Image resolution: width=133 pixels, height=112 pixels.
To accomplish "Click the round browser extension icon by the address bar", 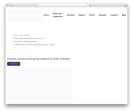I will (x=90, y=5).
